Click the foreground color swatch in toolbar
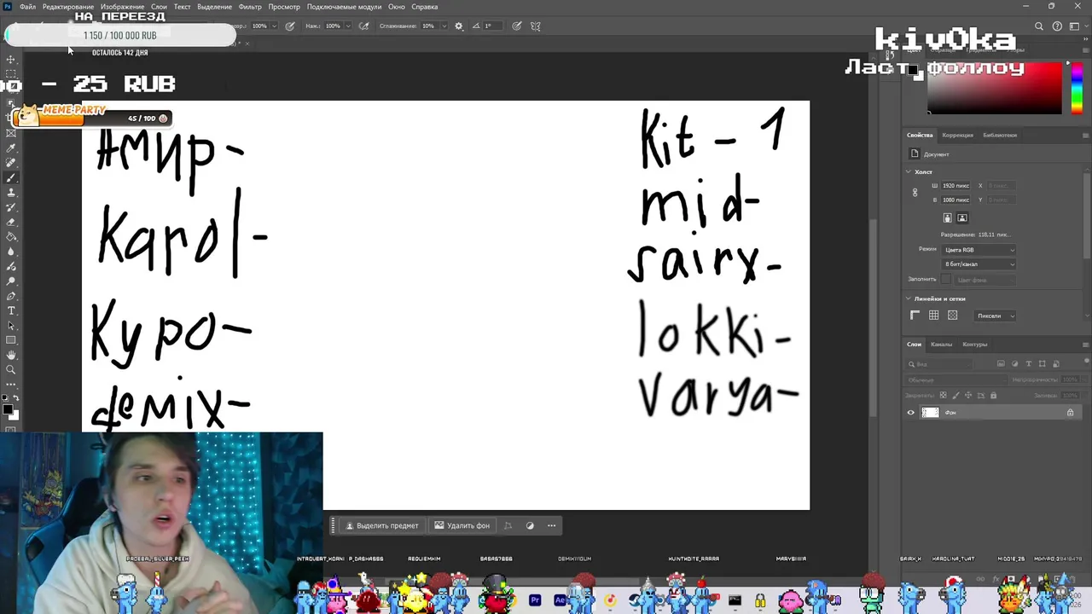 pyautogui.click(x=8, y=410)
